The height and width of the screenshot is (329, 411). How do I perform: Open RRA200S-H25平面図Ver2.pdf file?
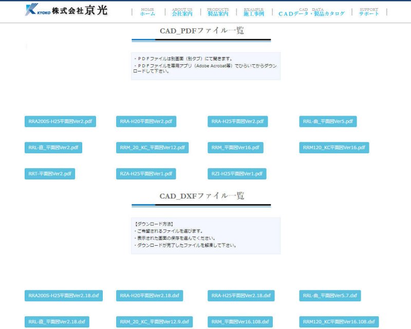60,121
